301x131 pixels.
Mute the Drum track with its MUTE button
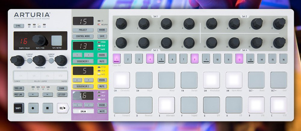(x=102, y=111)
